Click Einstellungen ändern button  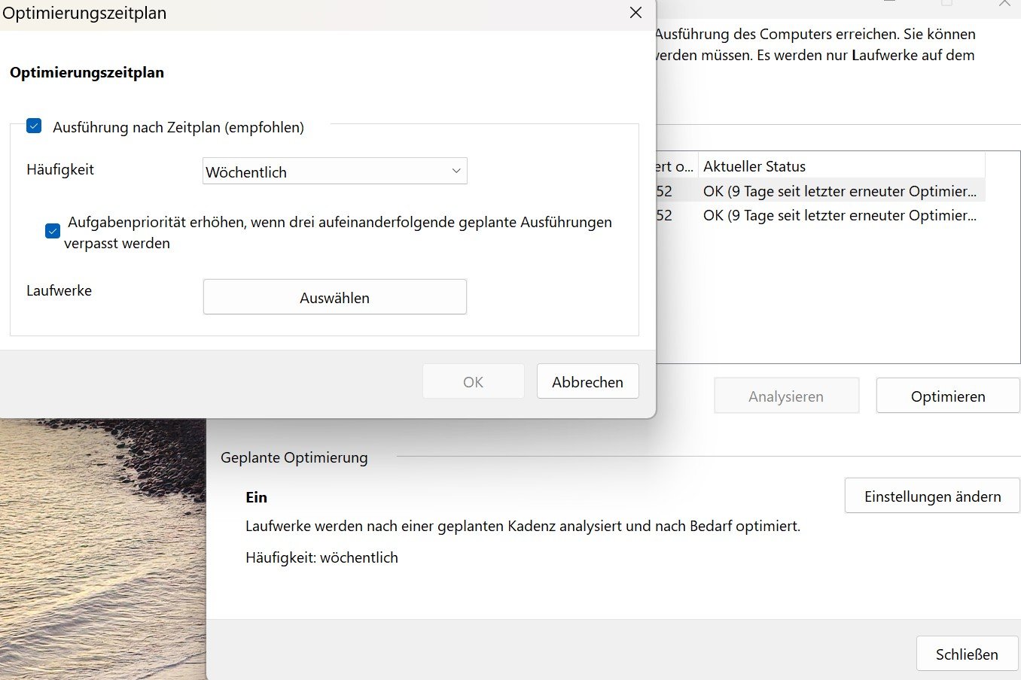click(x=932, y=496)
